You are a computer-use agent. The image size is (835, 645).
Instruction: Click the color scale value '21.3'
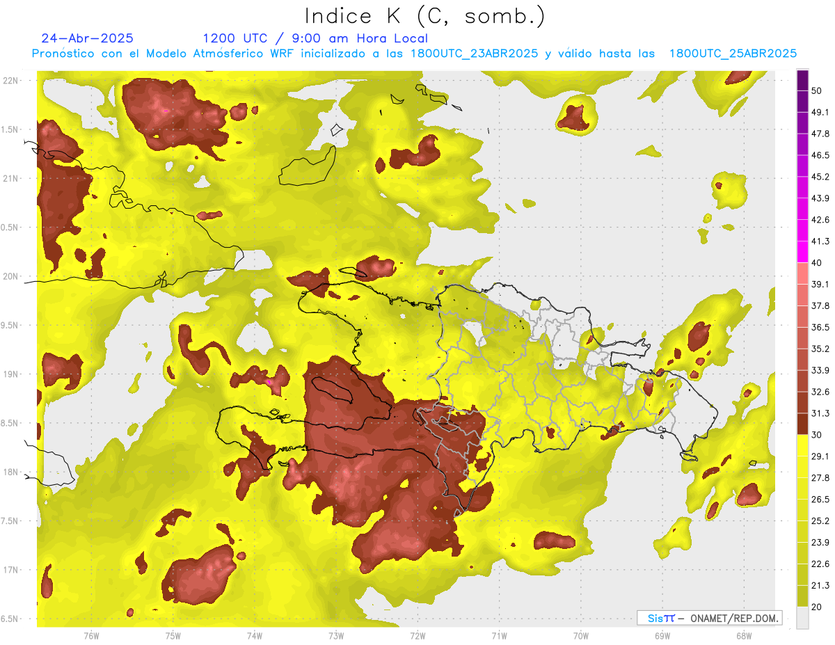point(820,586)
